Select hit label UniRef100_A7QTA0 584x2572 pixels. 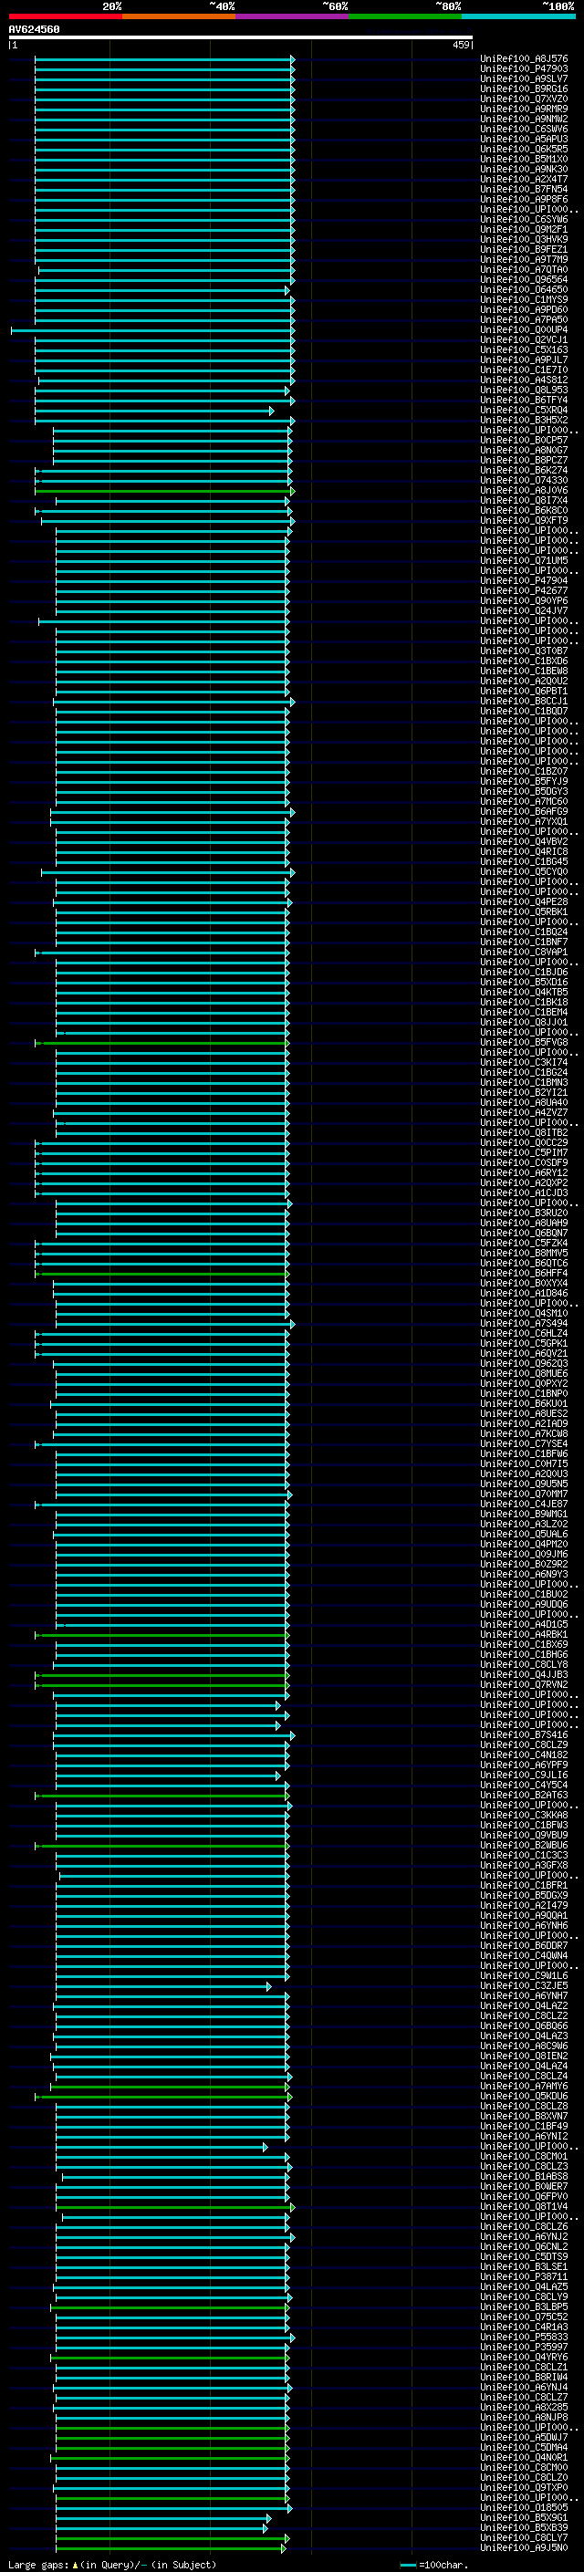coord(524,269)
